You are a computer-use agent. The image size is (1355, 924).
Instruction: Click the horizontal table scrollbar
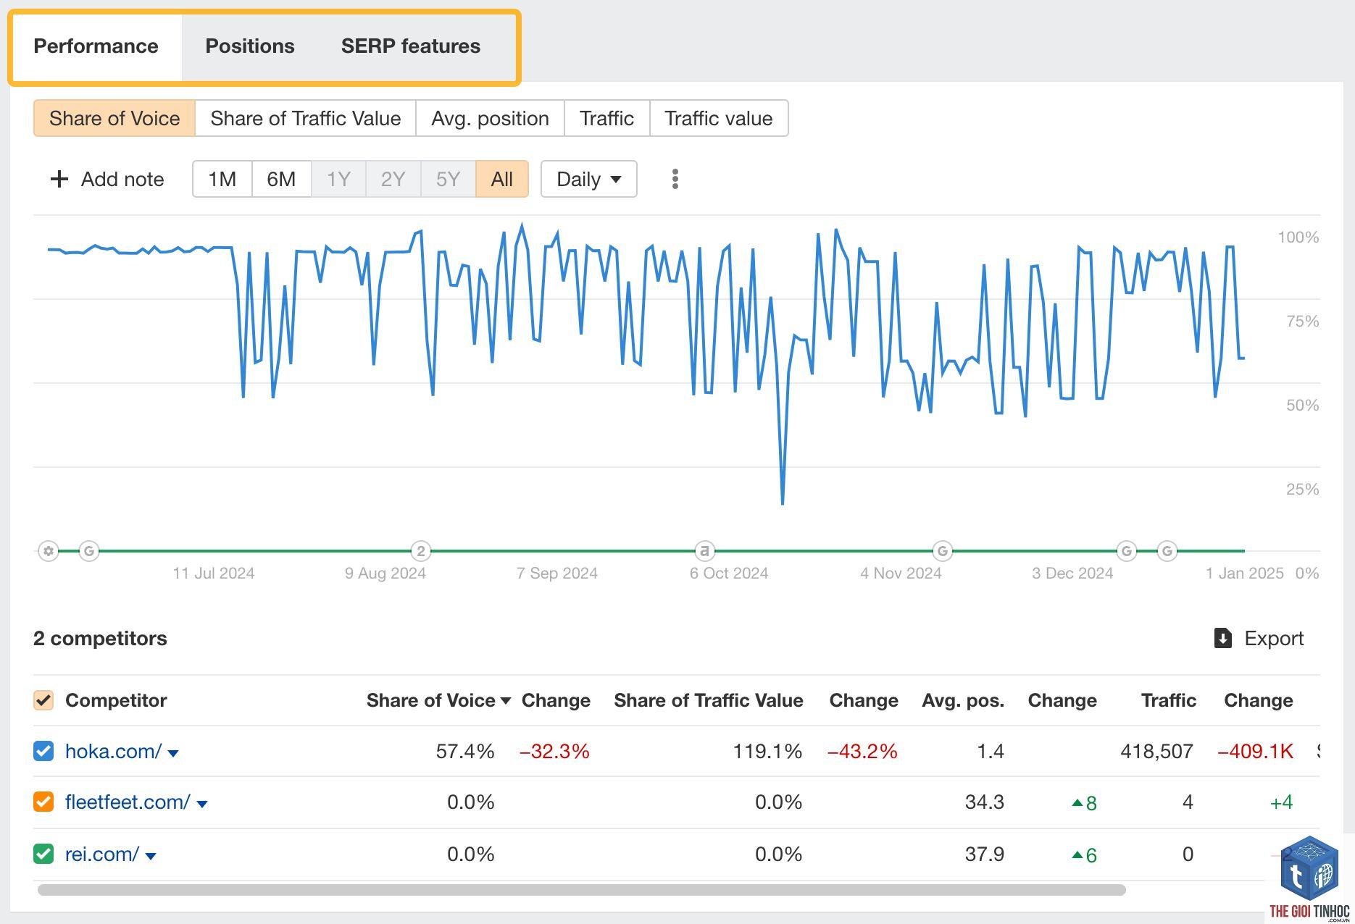coord(581,889)
